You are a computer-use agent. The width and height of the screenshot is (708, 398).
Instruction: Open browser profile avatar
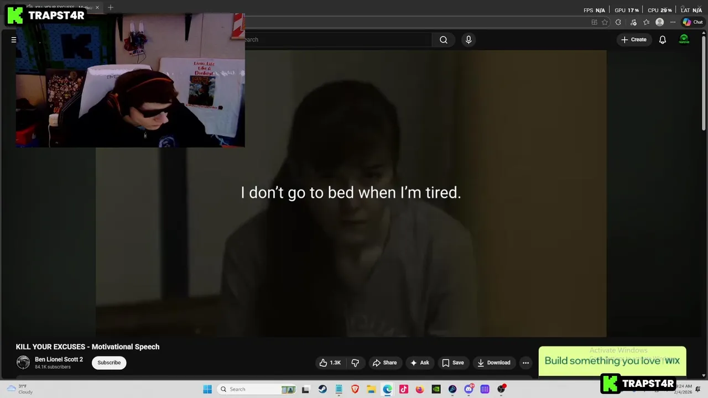659,22
